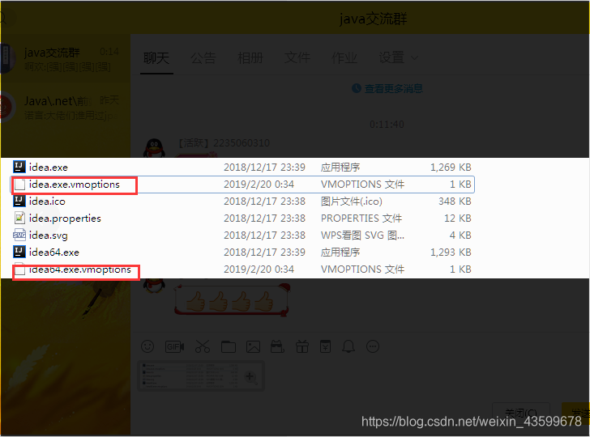The height and width of the screenshot is (437, 590).
Task: Select the idea64.exe file
Action: tap(242, 252)
